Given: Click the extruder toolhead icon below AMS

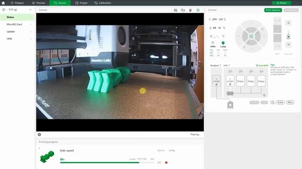Looking at the screenshot, I should tap(230, 105).
